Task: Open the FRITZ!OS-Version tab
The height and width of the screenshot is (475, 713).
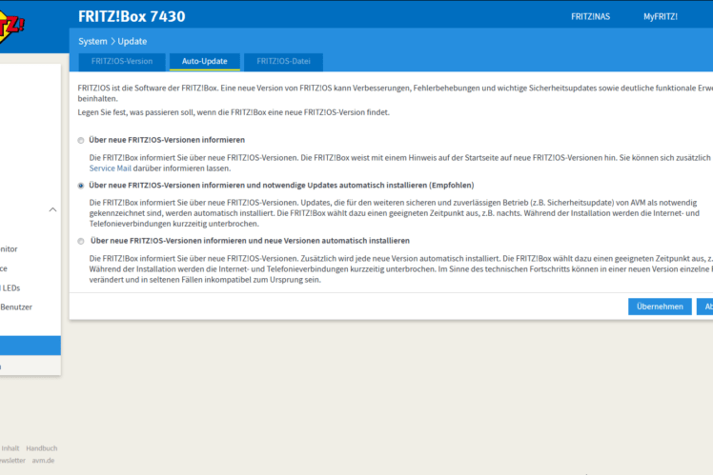Action: [122, 61]
